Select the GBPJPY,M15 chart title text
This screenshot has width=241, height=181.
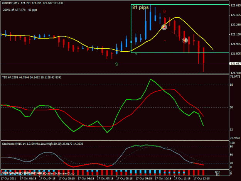pos(10,3)
